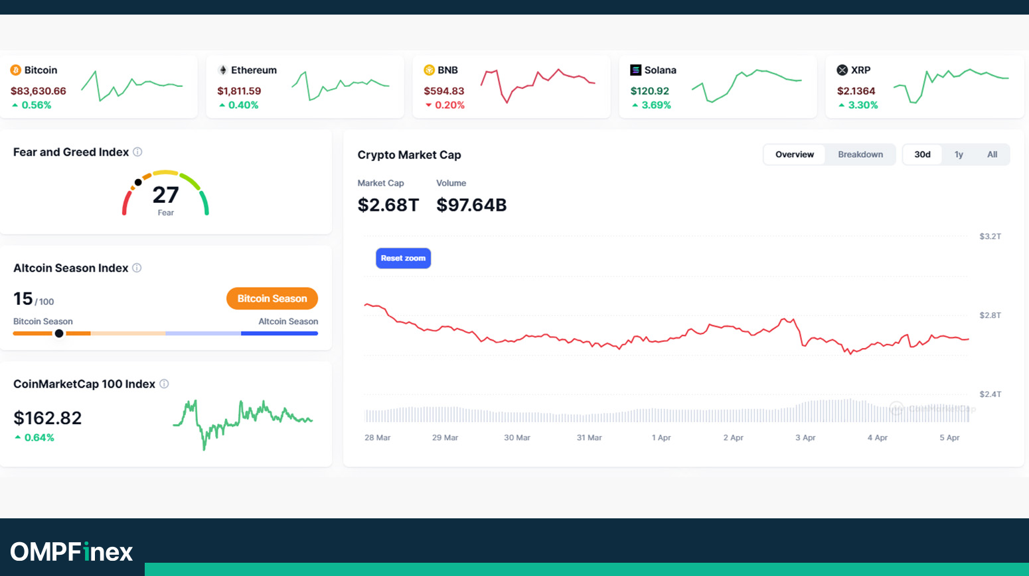This screenshot has height=576, width=1029.
Task: Click the 1 Apr axis label
Action: click(661, 437)
